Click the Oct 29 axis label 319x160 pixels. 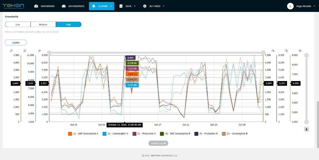tap(242, 125)
